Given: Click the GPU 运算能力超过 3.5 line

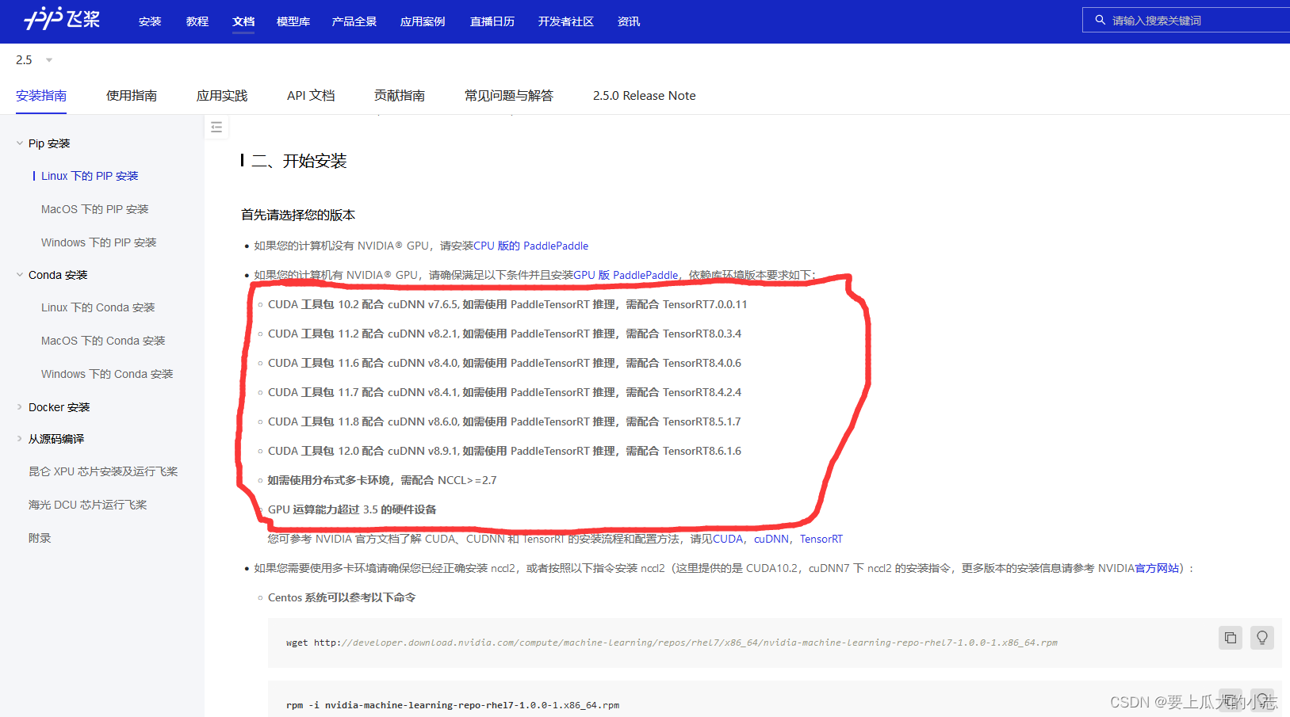Looking at the screenshot, I should (352, 509).
